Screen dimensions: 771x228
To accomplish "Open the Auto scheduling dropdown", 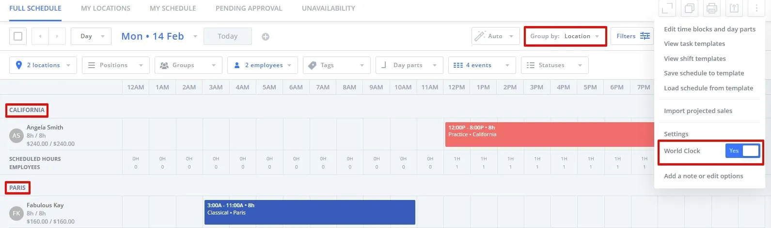I will click(495, 36).
